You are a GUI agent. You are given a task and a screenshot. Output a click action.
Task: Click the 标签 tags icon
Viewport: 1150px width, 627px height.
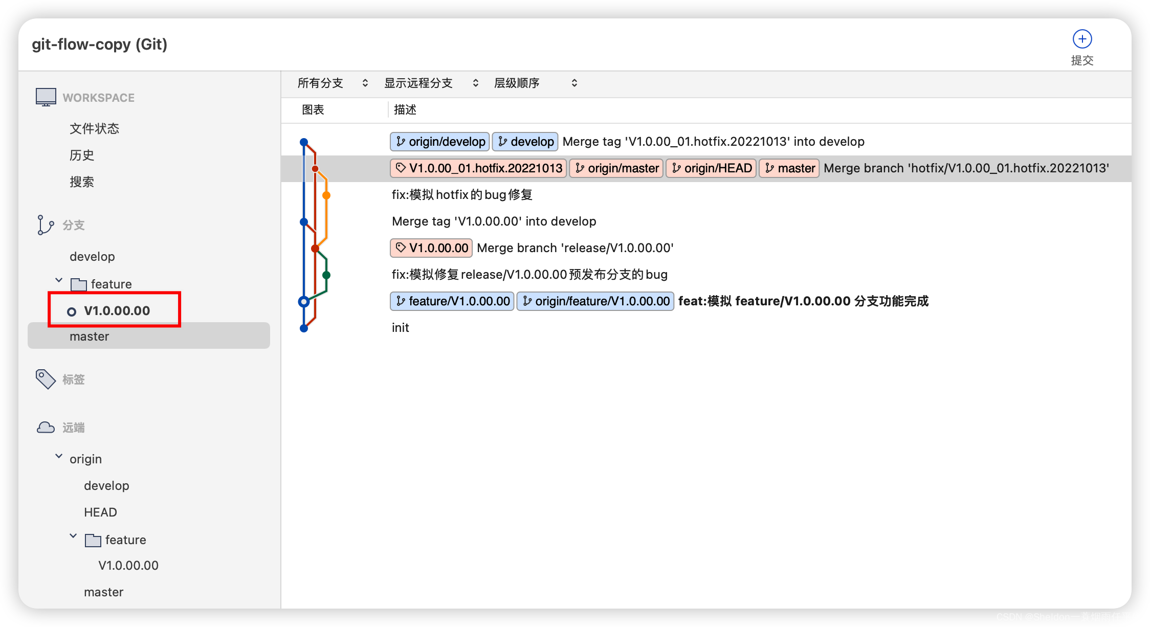[44, 377]
